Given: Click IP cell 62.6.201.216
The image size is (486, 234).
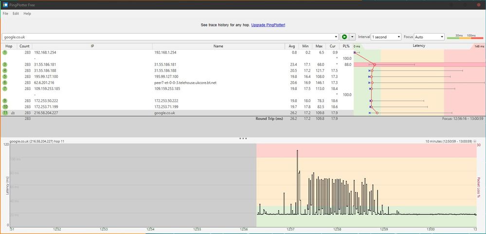Looking at the screenshot, I should coord(44,83).
